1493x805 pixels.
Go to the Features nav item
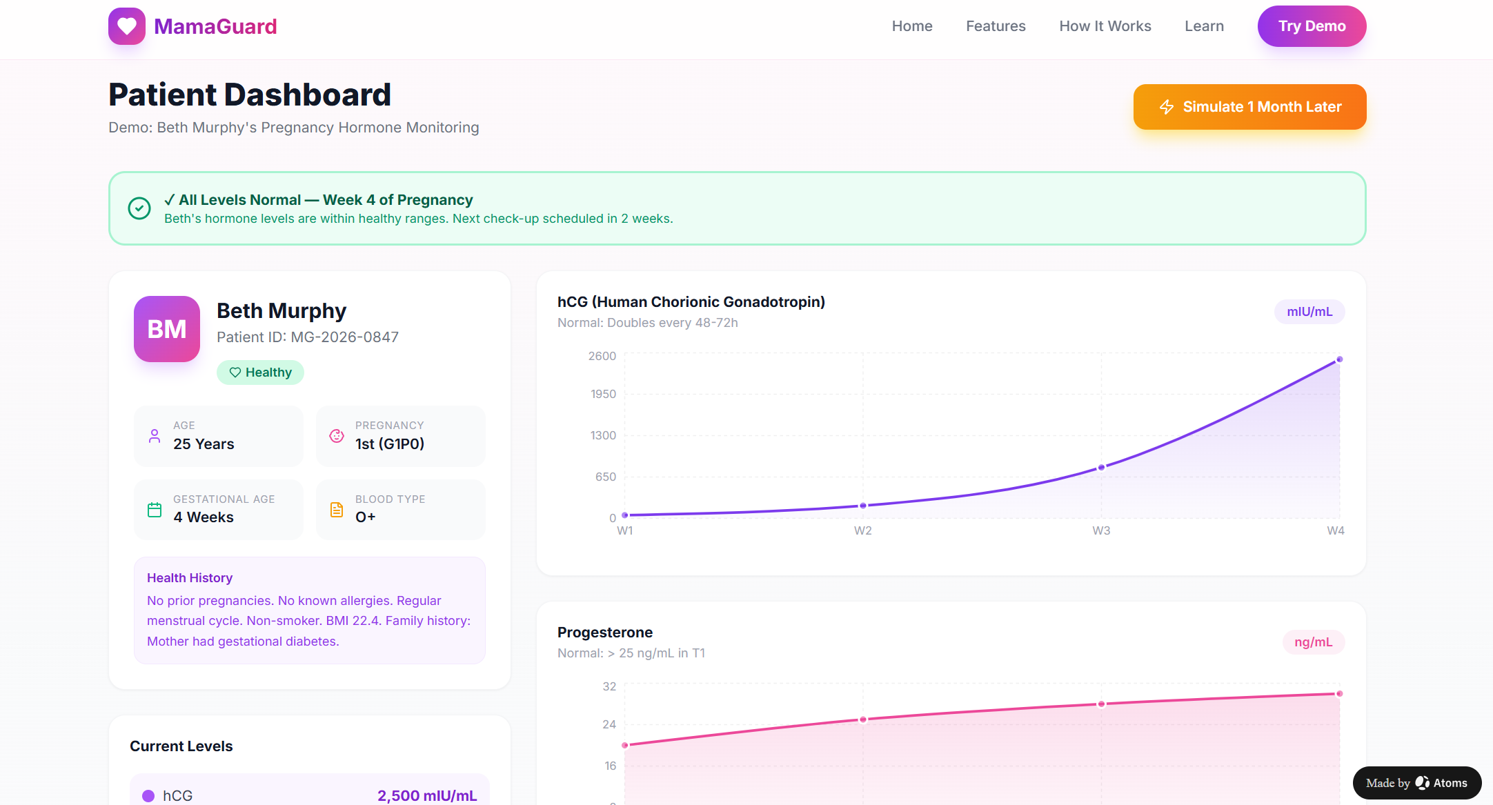tap(996, 26)
